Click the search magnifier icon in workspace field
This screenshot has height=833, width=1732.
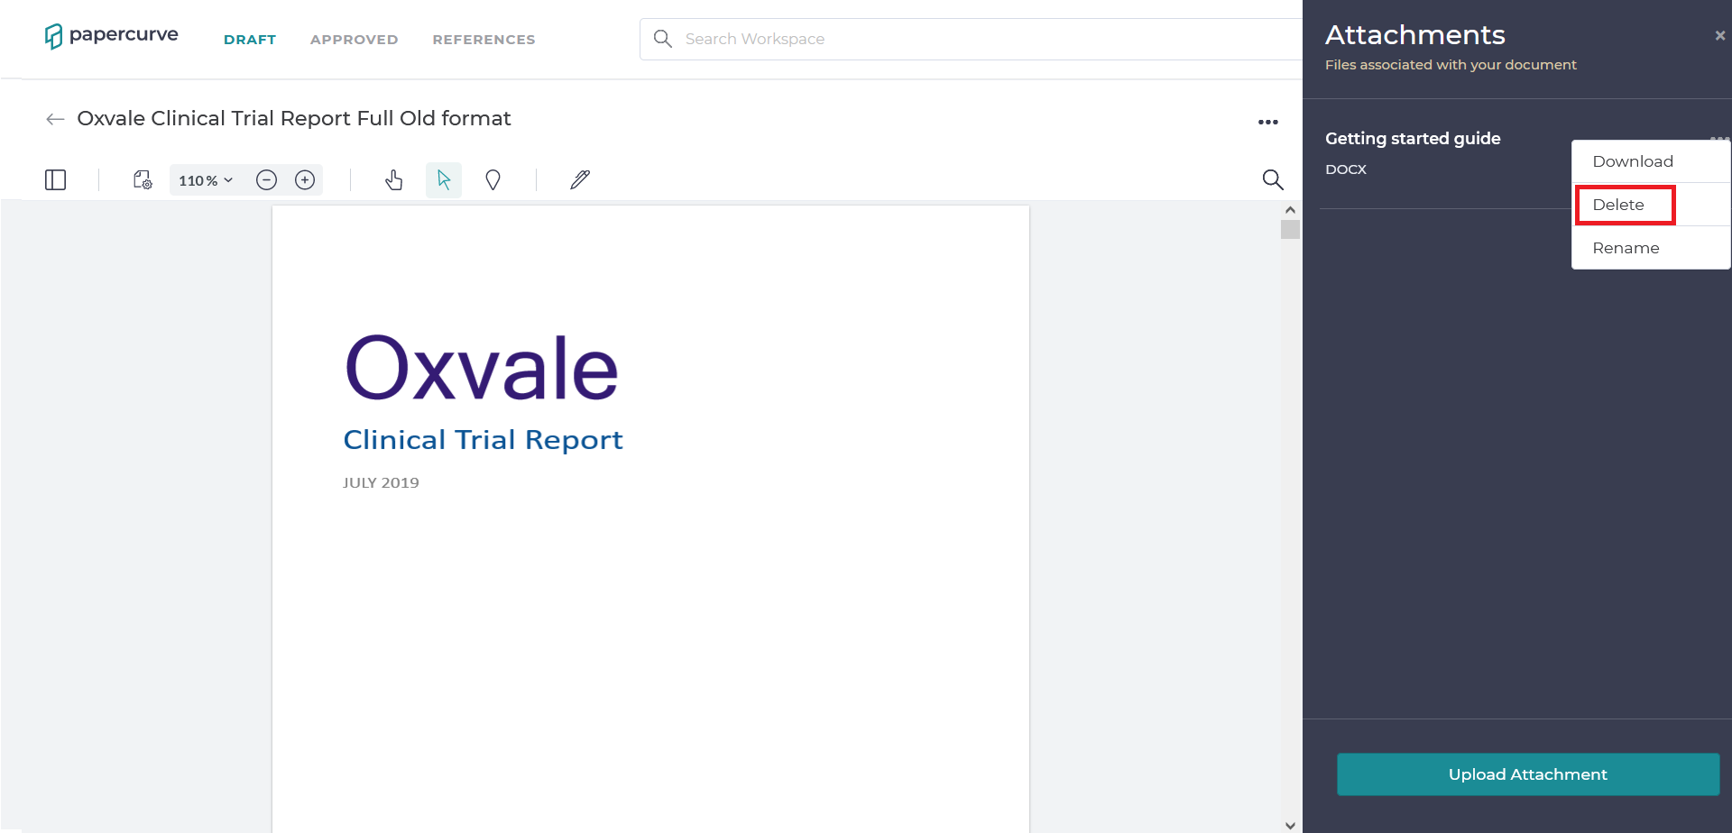663,39
